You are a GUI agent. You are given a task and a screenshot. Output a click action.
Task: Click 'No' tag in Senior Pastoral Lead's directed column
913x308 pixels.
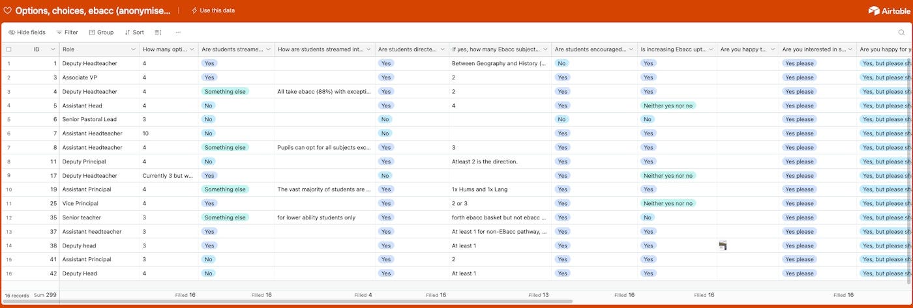coord(385,119)
